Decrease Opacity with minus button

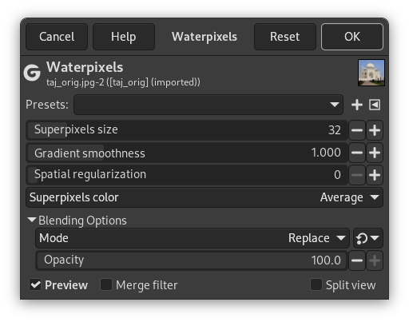tap(357, 260)
